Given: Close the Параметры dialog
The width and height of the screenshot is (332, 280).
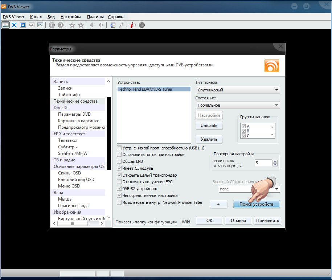Looking at the screenshot, I should (281, 46).
